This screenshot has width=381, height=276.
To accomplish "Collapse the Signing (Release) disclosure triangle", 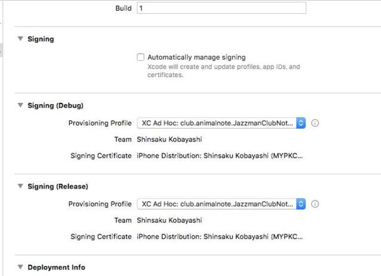I will 20,186.
